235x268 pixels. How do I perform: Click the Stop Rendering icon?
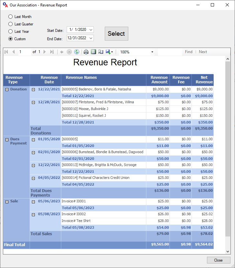point(69,52)
